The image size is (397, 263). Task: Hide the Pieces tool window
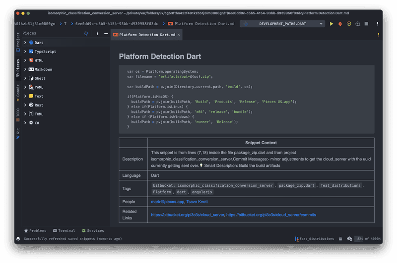pyautogui.click(x=106, y=33)
